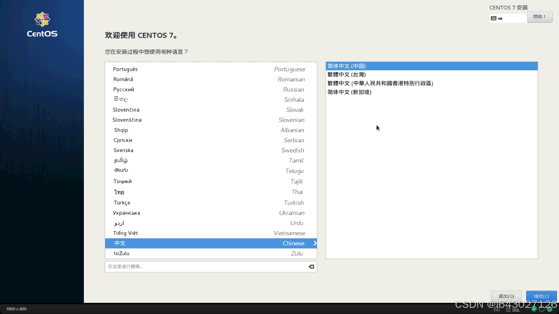
Task: Click the 继续(C) continue button
Action: coord(541,296)
